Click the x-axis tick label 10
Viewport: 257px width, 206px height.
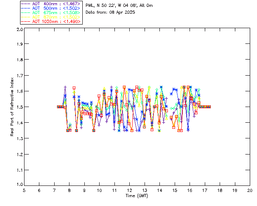point(99,190)
